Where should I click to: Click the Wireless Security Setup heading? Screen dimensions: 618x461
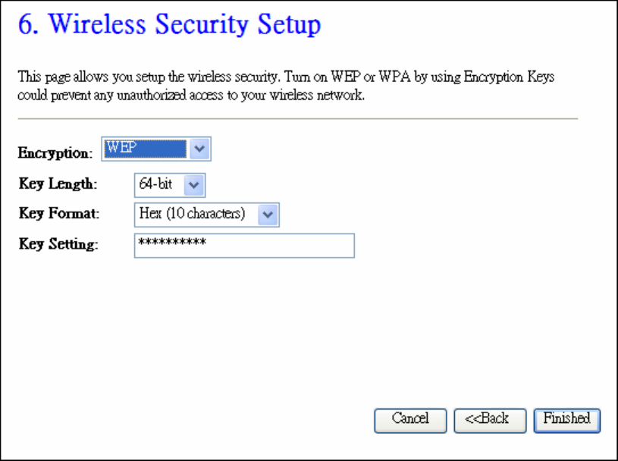(169, 27)
